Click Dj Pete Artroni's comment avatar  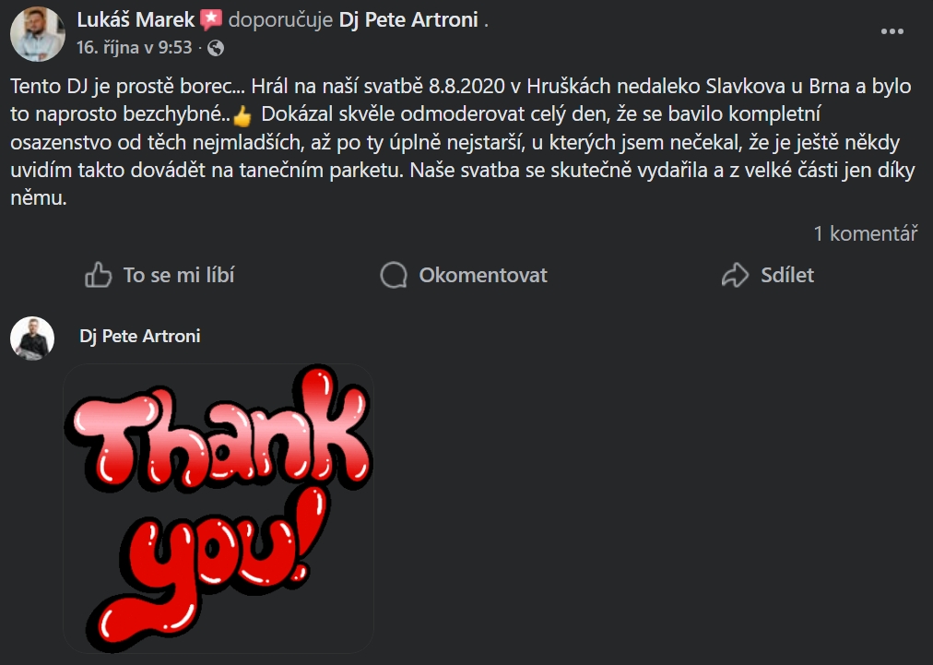pyautogui.click(x=32, y=338)
